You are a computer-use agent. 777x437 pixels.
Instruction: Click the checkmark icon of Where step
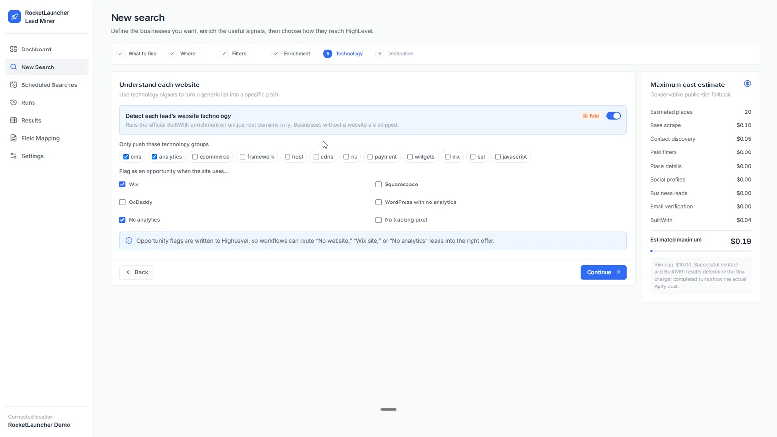point(172,54)
